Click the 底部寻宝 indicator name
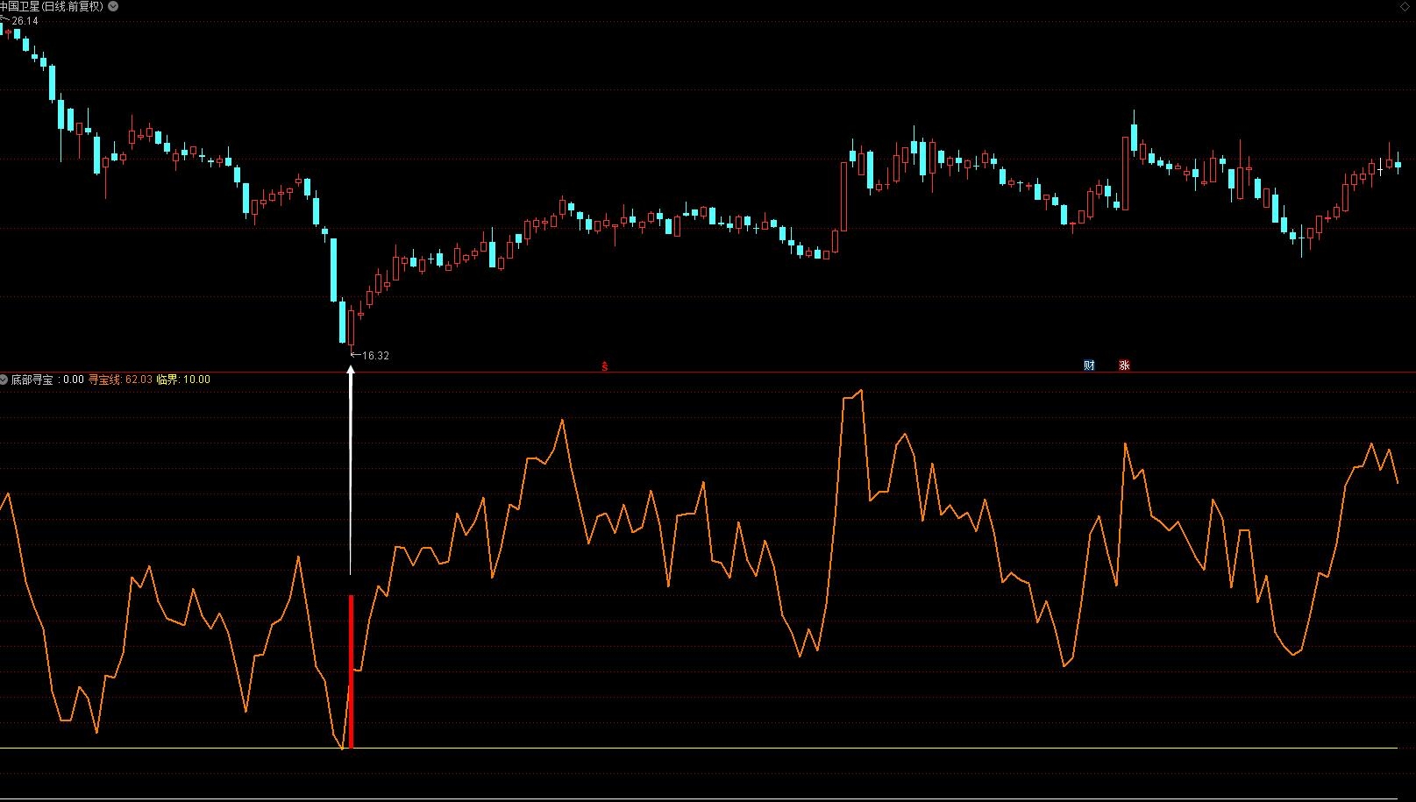 point(32,380)
